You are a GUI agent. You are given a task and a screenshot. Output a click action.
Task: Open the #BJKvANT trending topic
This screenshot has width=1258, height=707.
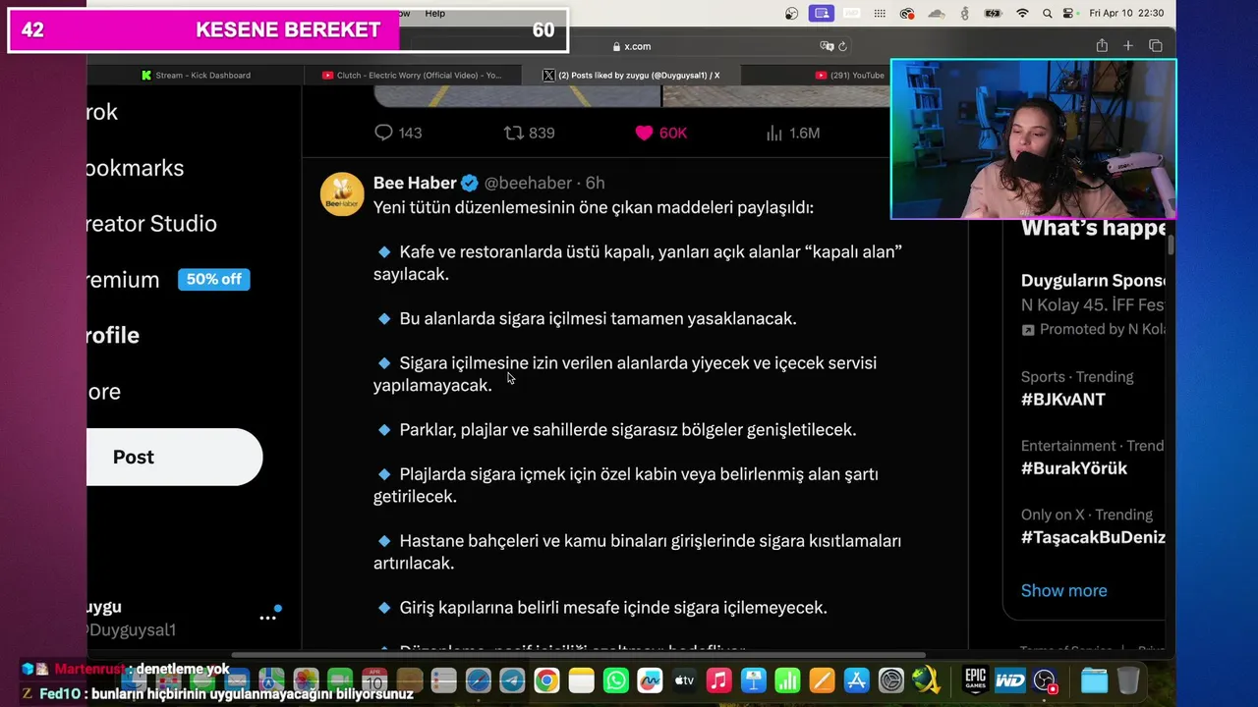(1062, 400)
